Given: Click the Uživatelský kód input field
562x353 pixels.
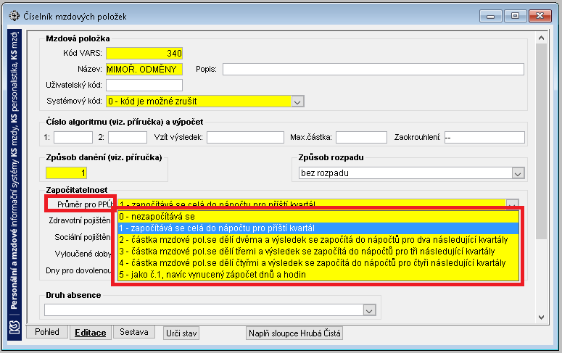Looking at the screenshot, I should (x=144, y=86).
